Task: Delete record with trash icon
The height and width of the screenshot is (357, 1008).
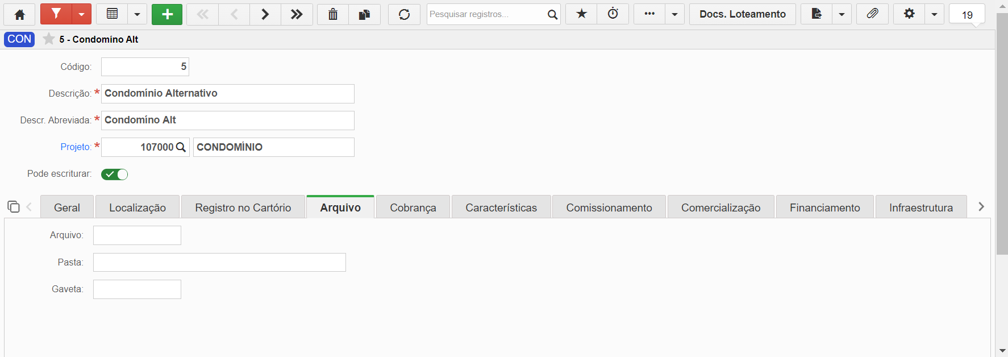Action: [333, 14]
